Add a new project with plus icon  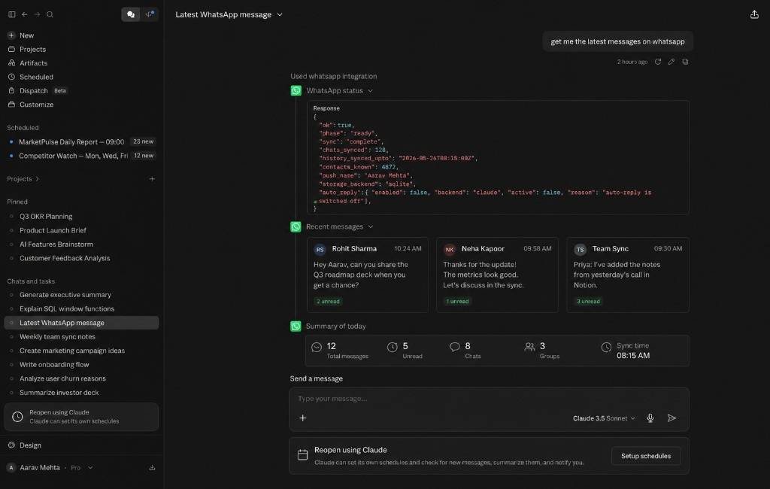tap(152, 179)
